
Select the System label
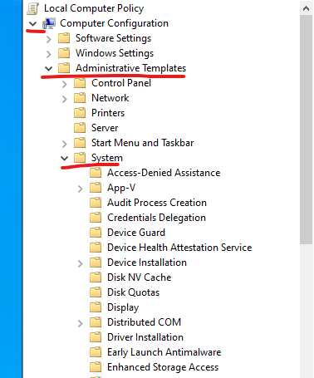pyautogui.click(x=107, y=158)
